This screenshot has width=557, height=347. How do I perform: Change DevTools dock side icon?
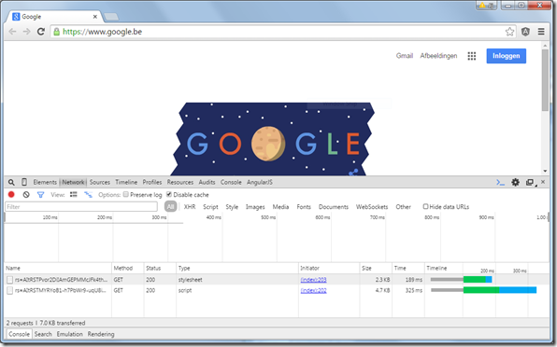tap(530, 182)
